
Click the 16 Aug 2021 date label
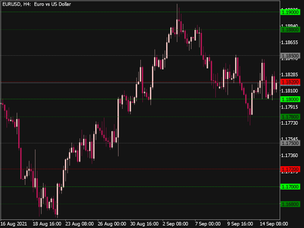point(14,224)
